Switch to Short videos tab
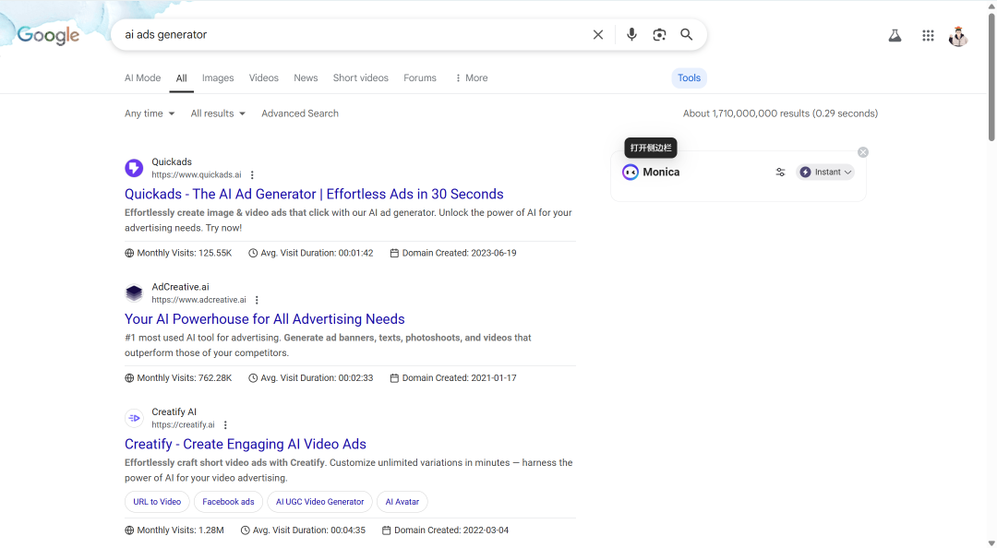This screenshot has width=997, height=548. (x=361, y=78)
